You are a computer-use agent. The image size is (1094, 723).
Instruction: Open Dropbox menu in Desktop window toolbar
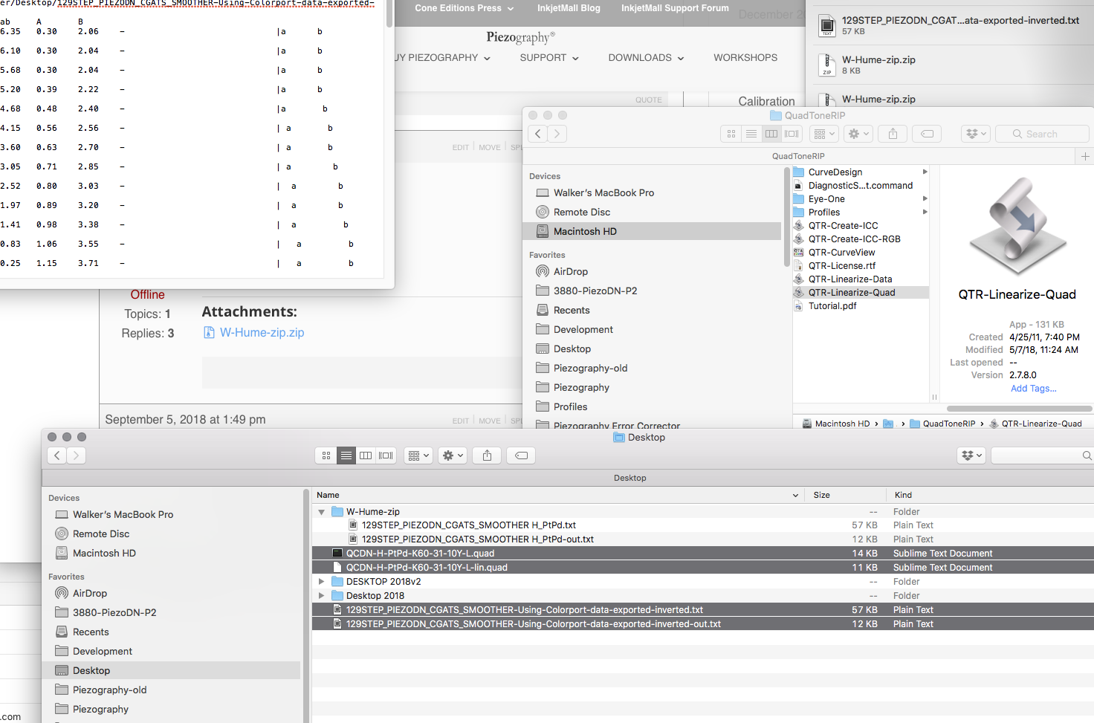click(x=971, y=455)
